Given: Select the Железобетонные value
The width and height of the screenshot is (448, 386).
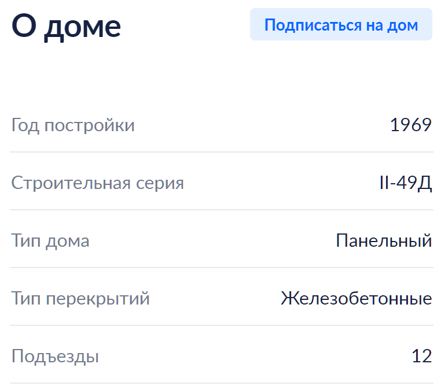Looking at the screenshot, I should [x=357, y=299].
